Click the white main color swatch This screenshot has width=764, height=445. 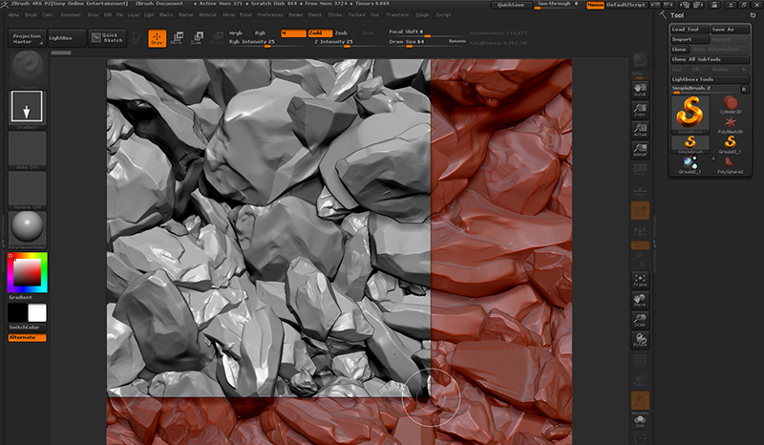tap(37, 313)
